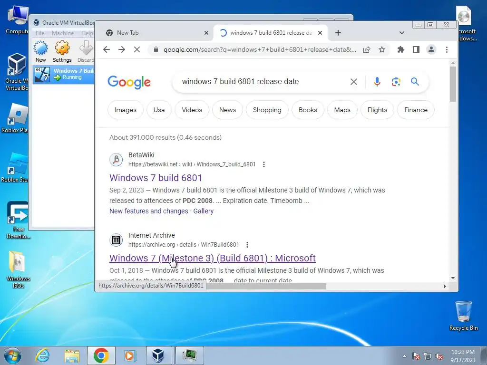Switch to VirtualBox taskbar button
This screenshot has width=487, height=365.
coord(158,355)
